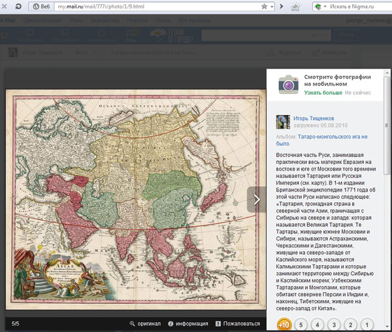Image resolution: width=392 pixels, height=332 pixels.
Task: Open the Игры top menu item
Action: tap(76, 20)
